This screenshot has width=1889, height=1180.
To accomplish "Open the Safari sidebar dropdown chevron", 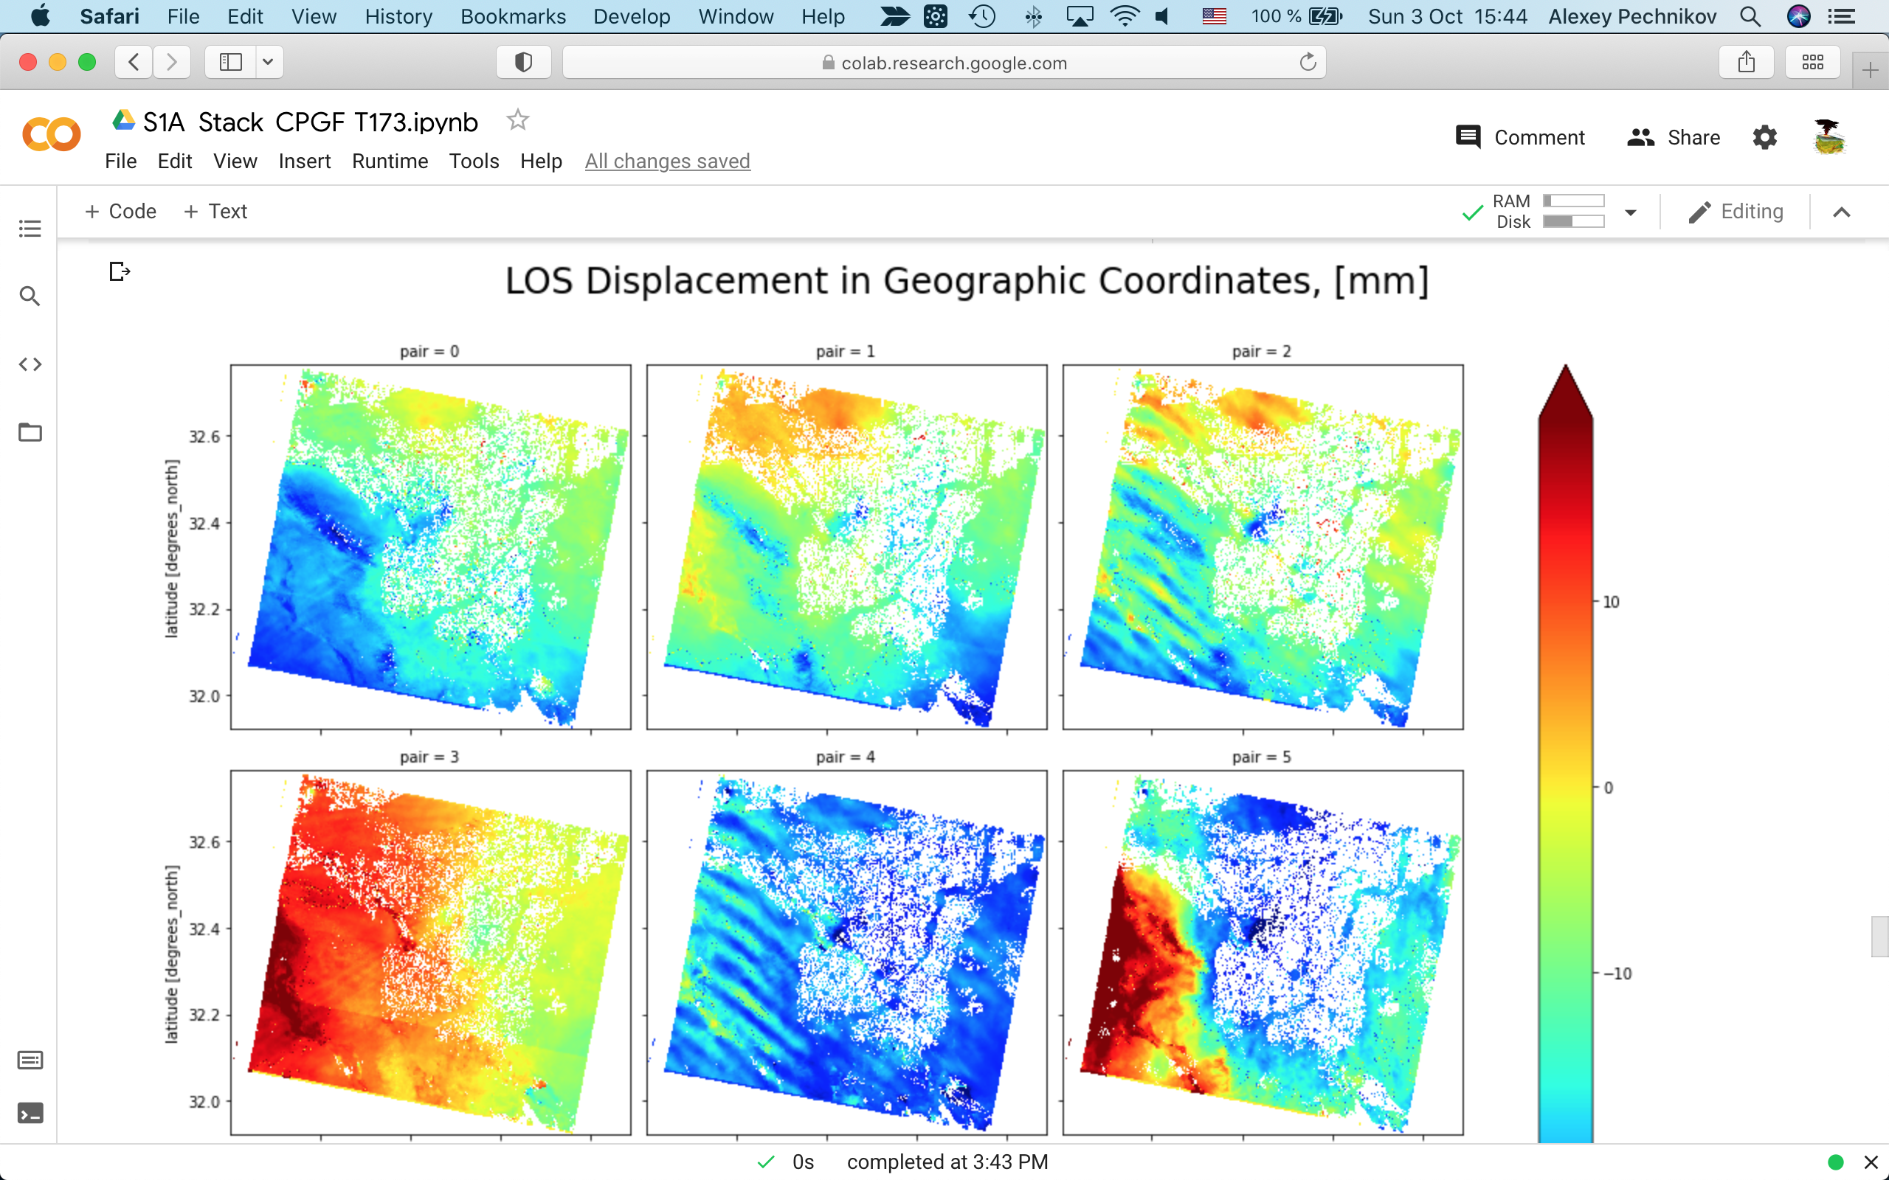I will [268, 62].
